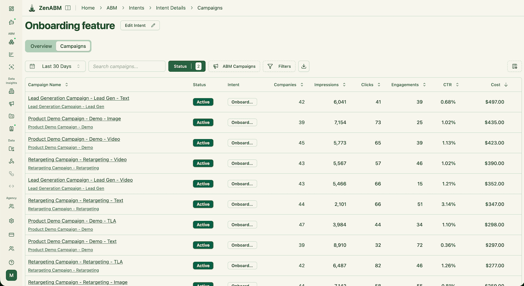The image size is (524, 286).
Task: Go to Intents breadcrumb
Action: (137, 8)
